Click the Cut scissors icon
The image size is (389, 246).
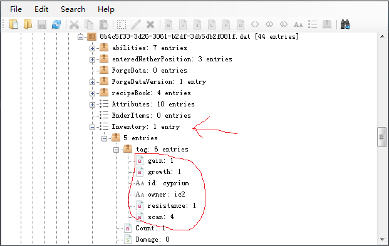[74, 24]
